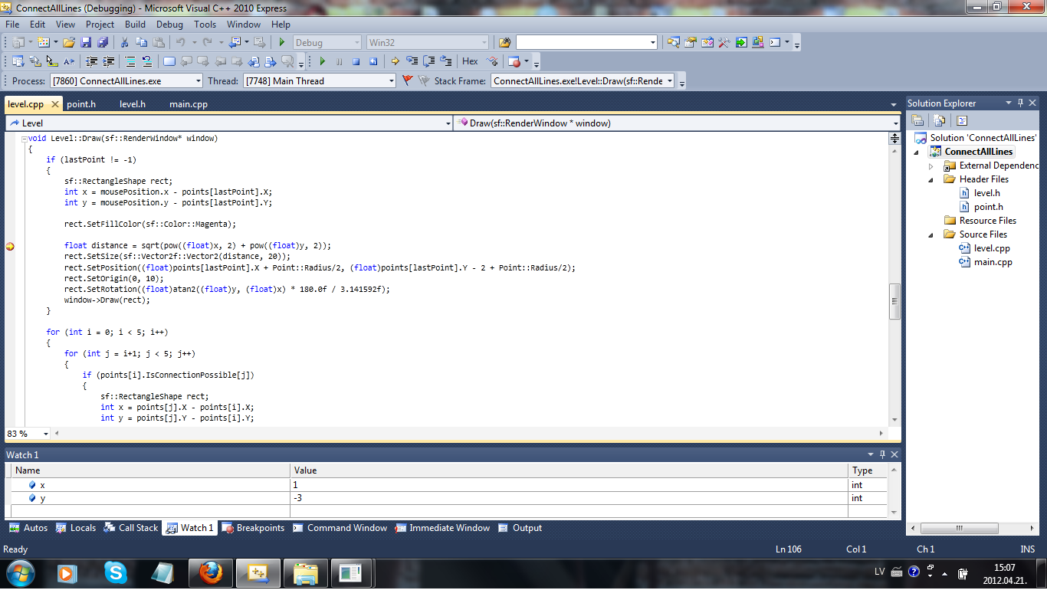Image resolution: width=1047 pixels, height=613 pixels.
Task: Select main.cpp in Solution Explorer
Action: click(x=993, y=262)
